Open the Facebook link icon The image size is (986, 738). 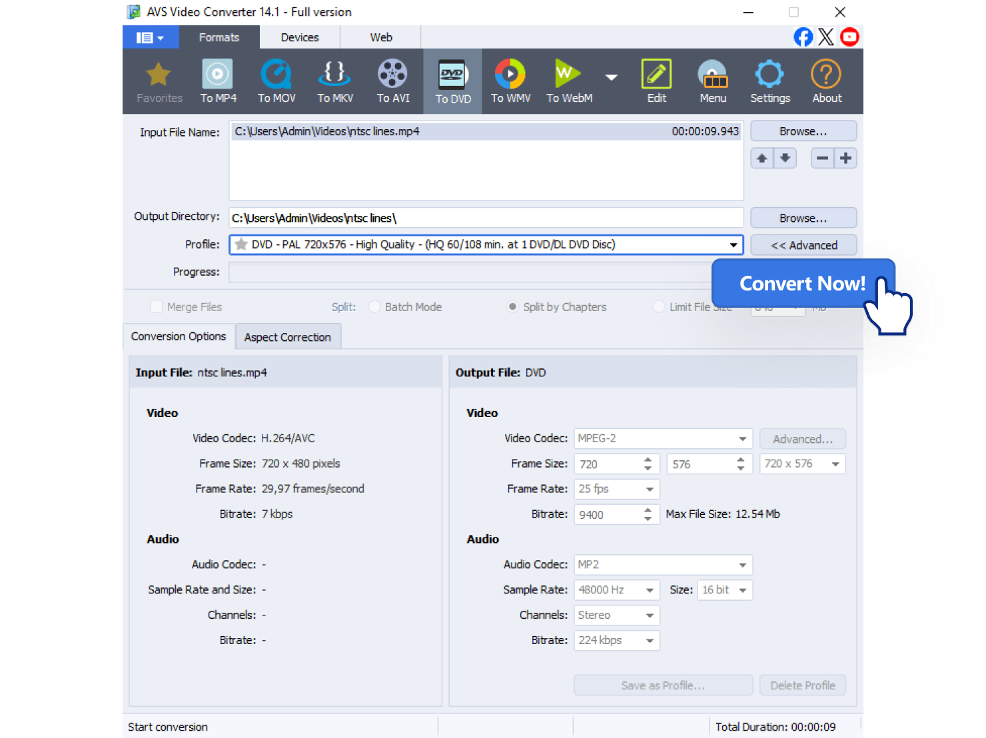click(803, 37)
